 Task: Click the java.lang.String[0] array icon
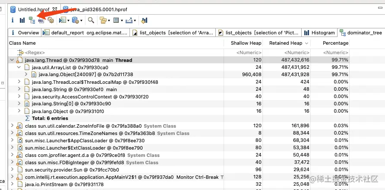(x=27, y=104)
